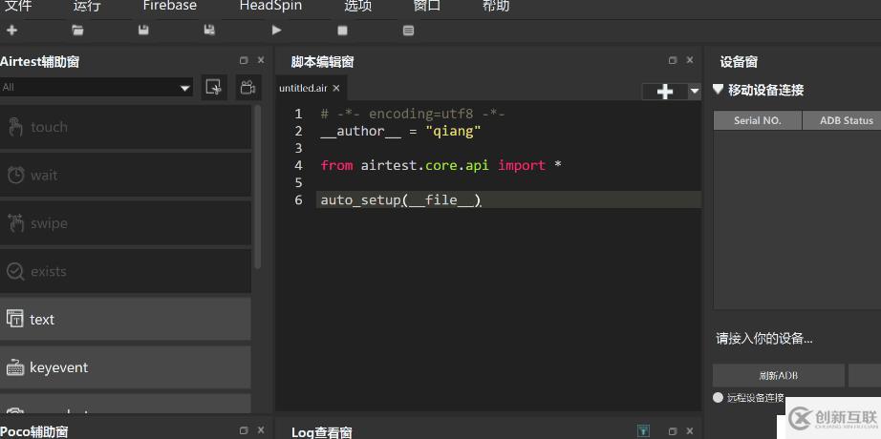Select the text command
Image resolution: width=881 pixels, height=439 pixels.
[x=125, y=319]
